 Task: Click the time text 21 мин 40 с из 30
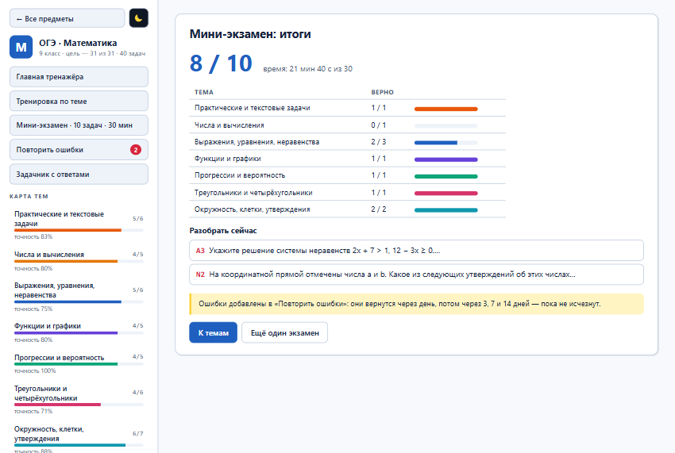tap(308, 69)
